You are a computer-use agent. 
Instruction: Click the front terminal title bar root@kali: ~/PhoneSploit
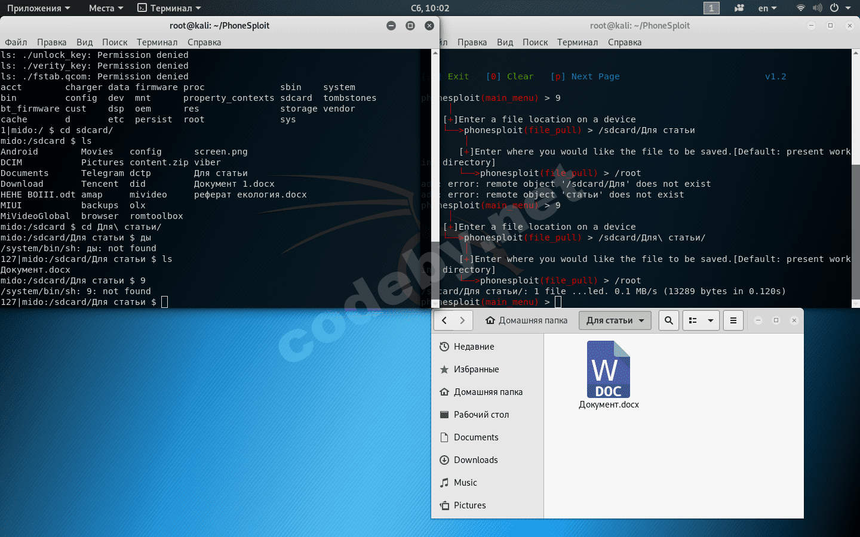tap(219, 26)
